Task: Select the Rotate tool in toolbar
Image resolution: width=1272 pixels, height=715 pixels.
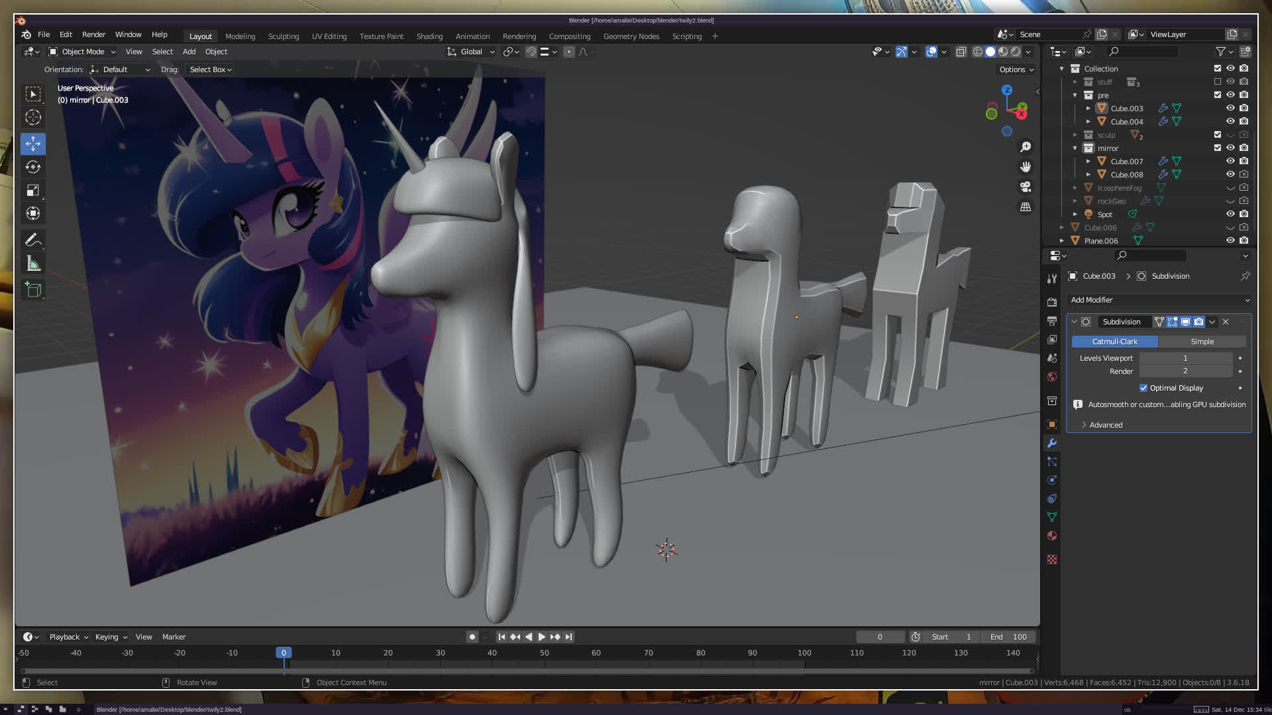Action: pyautogui.click(x=33, y=167)
